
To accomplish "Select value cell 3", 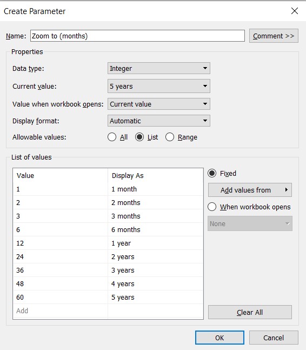I will coord(60,216).
